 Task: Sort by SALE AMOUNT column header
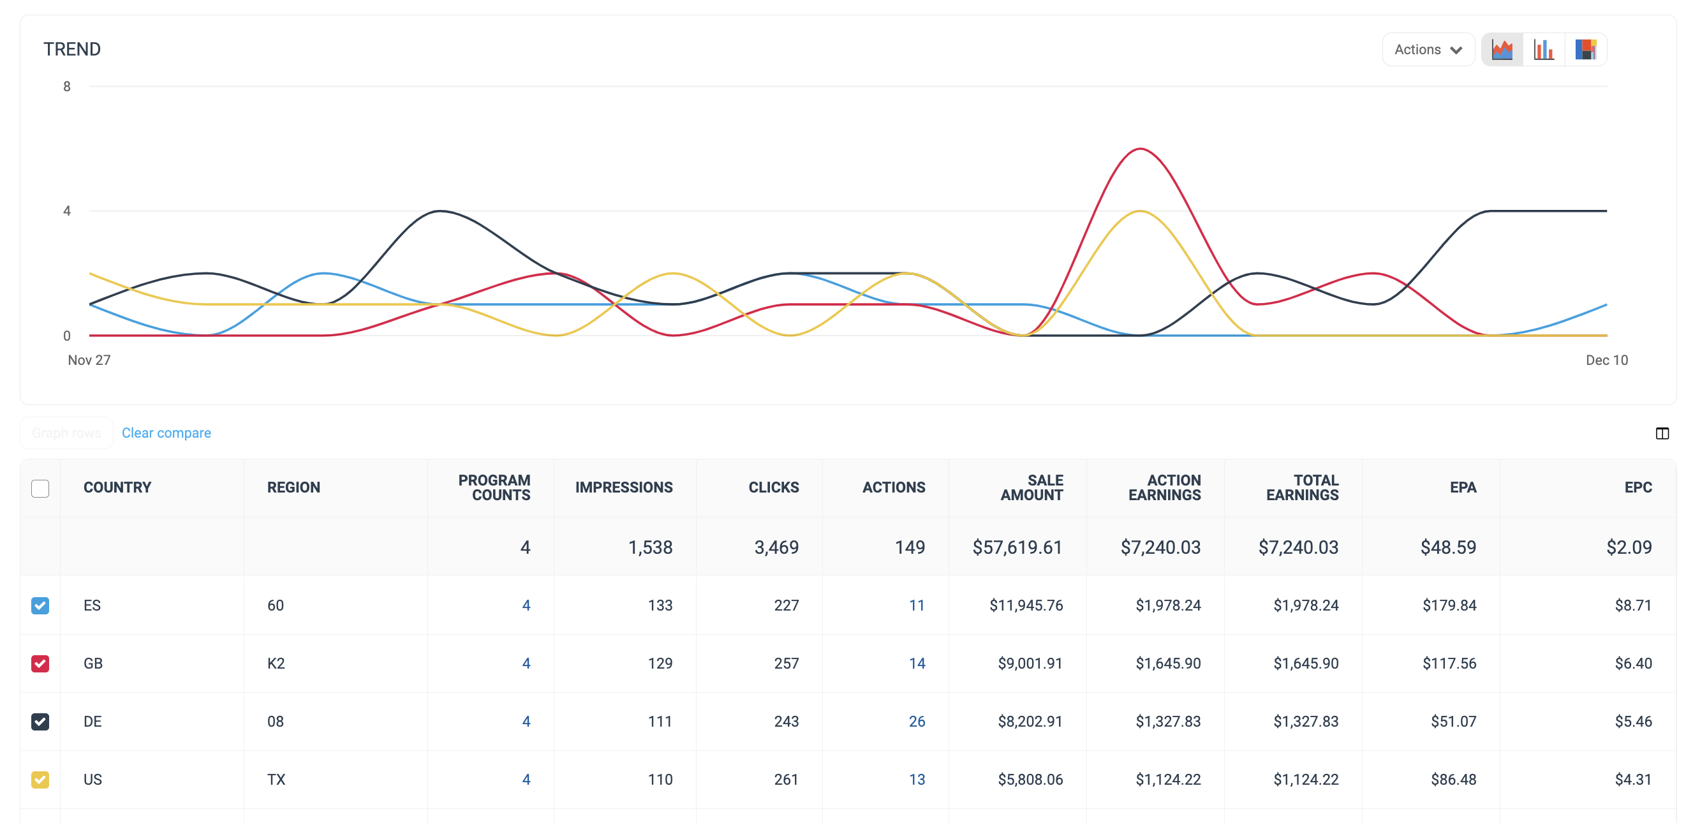[x=1032, y=488]
